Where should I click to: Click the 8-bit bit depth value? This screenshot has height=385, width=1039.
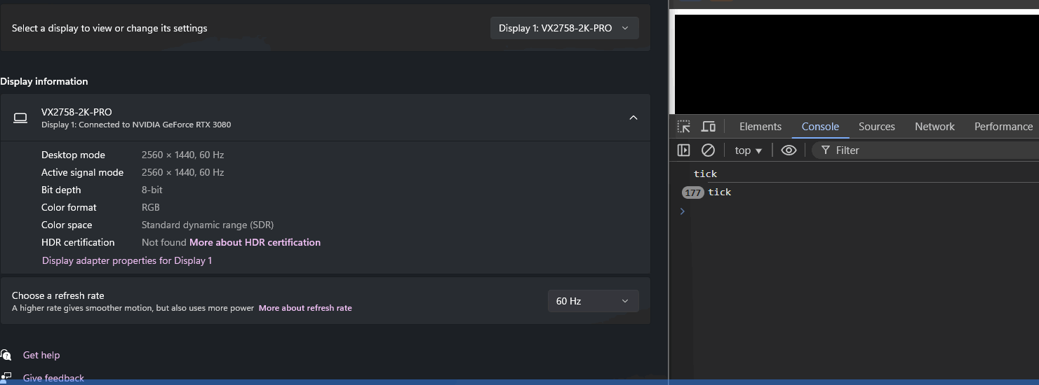click(x=151, y=190)
